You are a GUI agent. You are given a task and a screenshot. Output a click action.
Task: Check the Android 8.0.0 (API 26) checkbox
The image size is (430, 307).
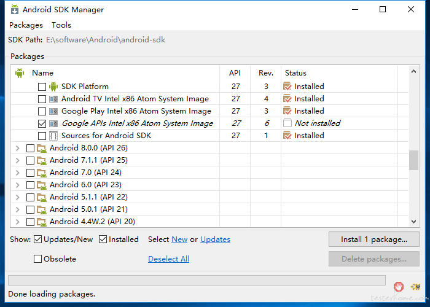pyautogui.click(x=30, y=149)
